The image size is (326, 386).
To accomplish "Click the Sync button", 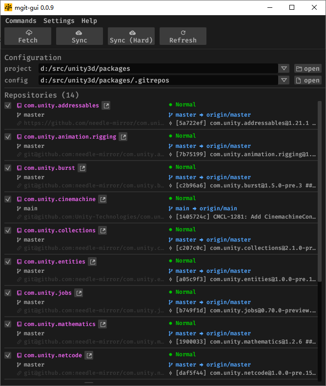I will coord(80,36).
